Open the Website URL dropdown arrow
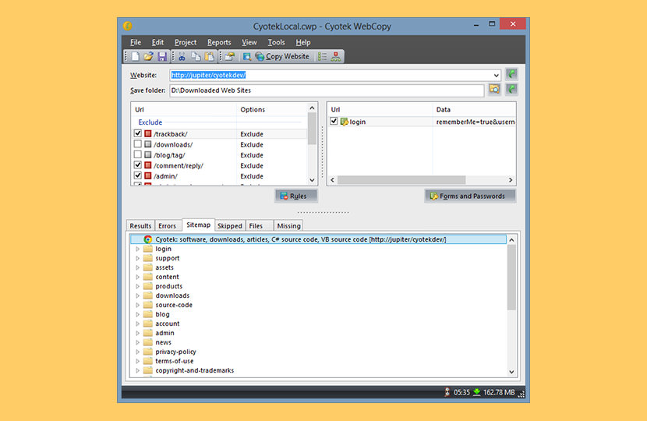Screen dimensions: 647x421 [x=496, y=75]
